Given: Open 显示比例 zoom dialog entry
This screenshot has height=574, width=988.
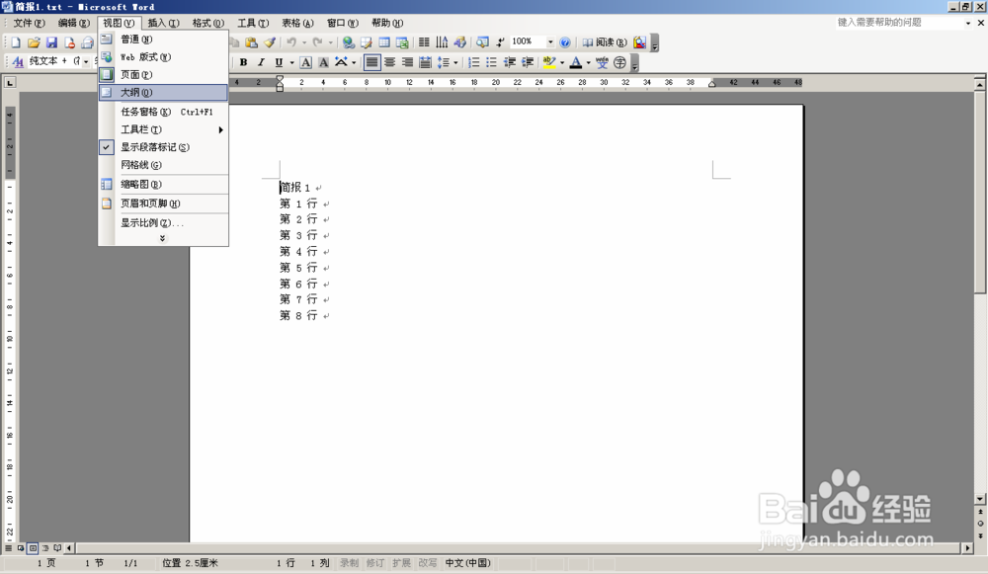Looking at the screenshot, I should coord(163,222).
